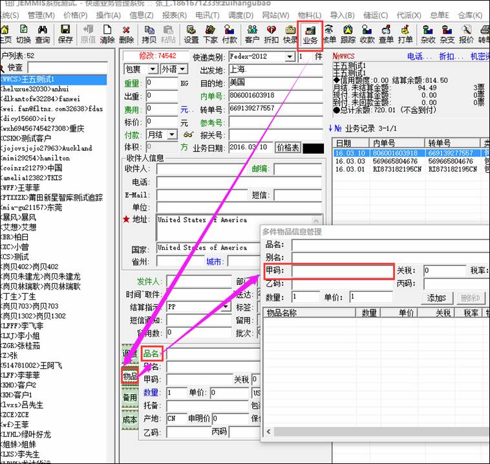Viewport: 490px width, 464px height.
Task: Click the 品名 field in 多件物品信息管理
Action: pos(390,245)
